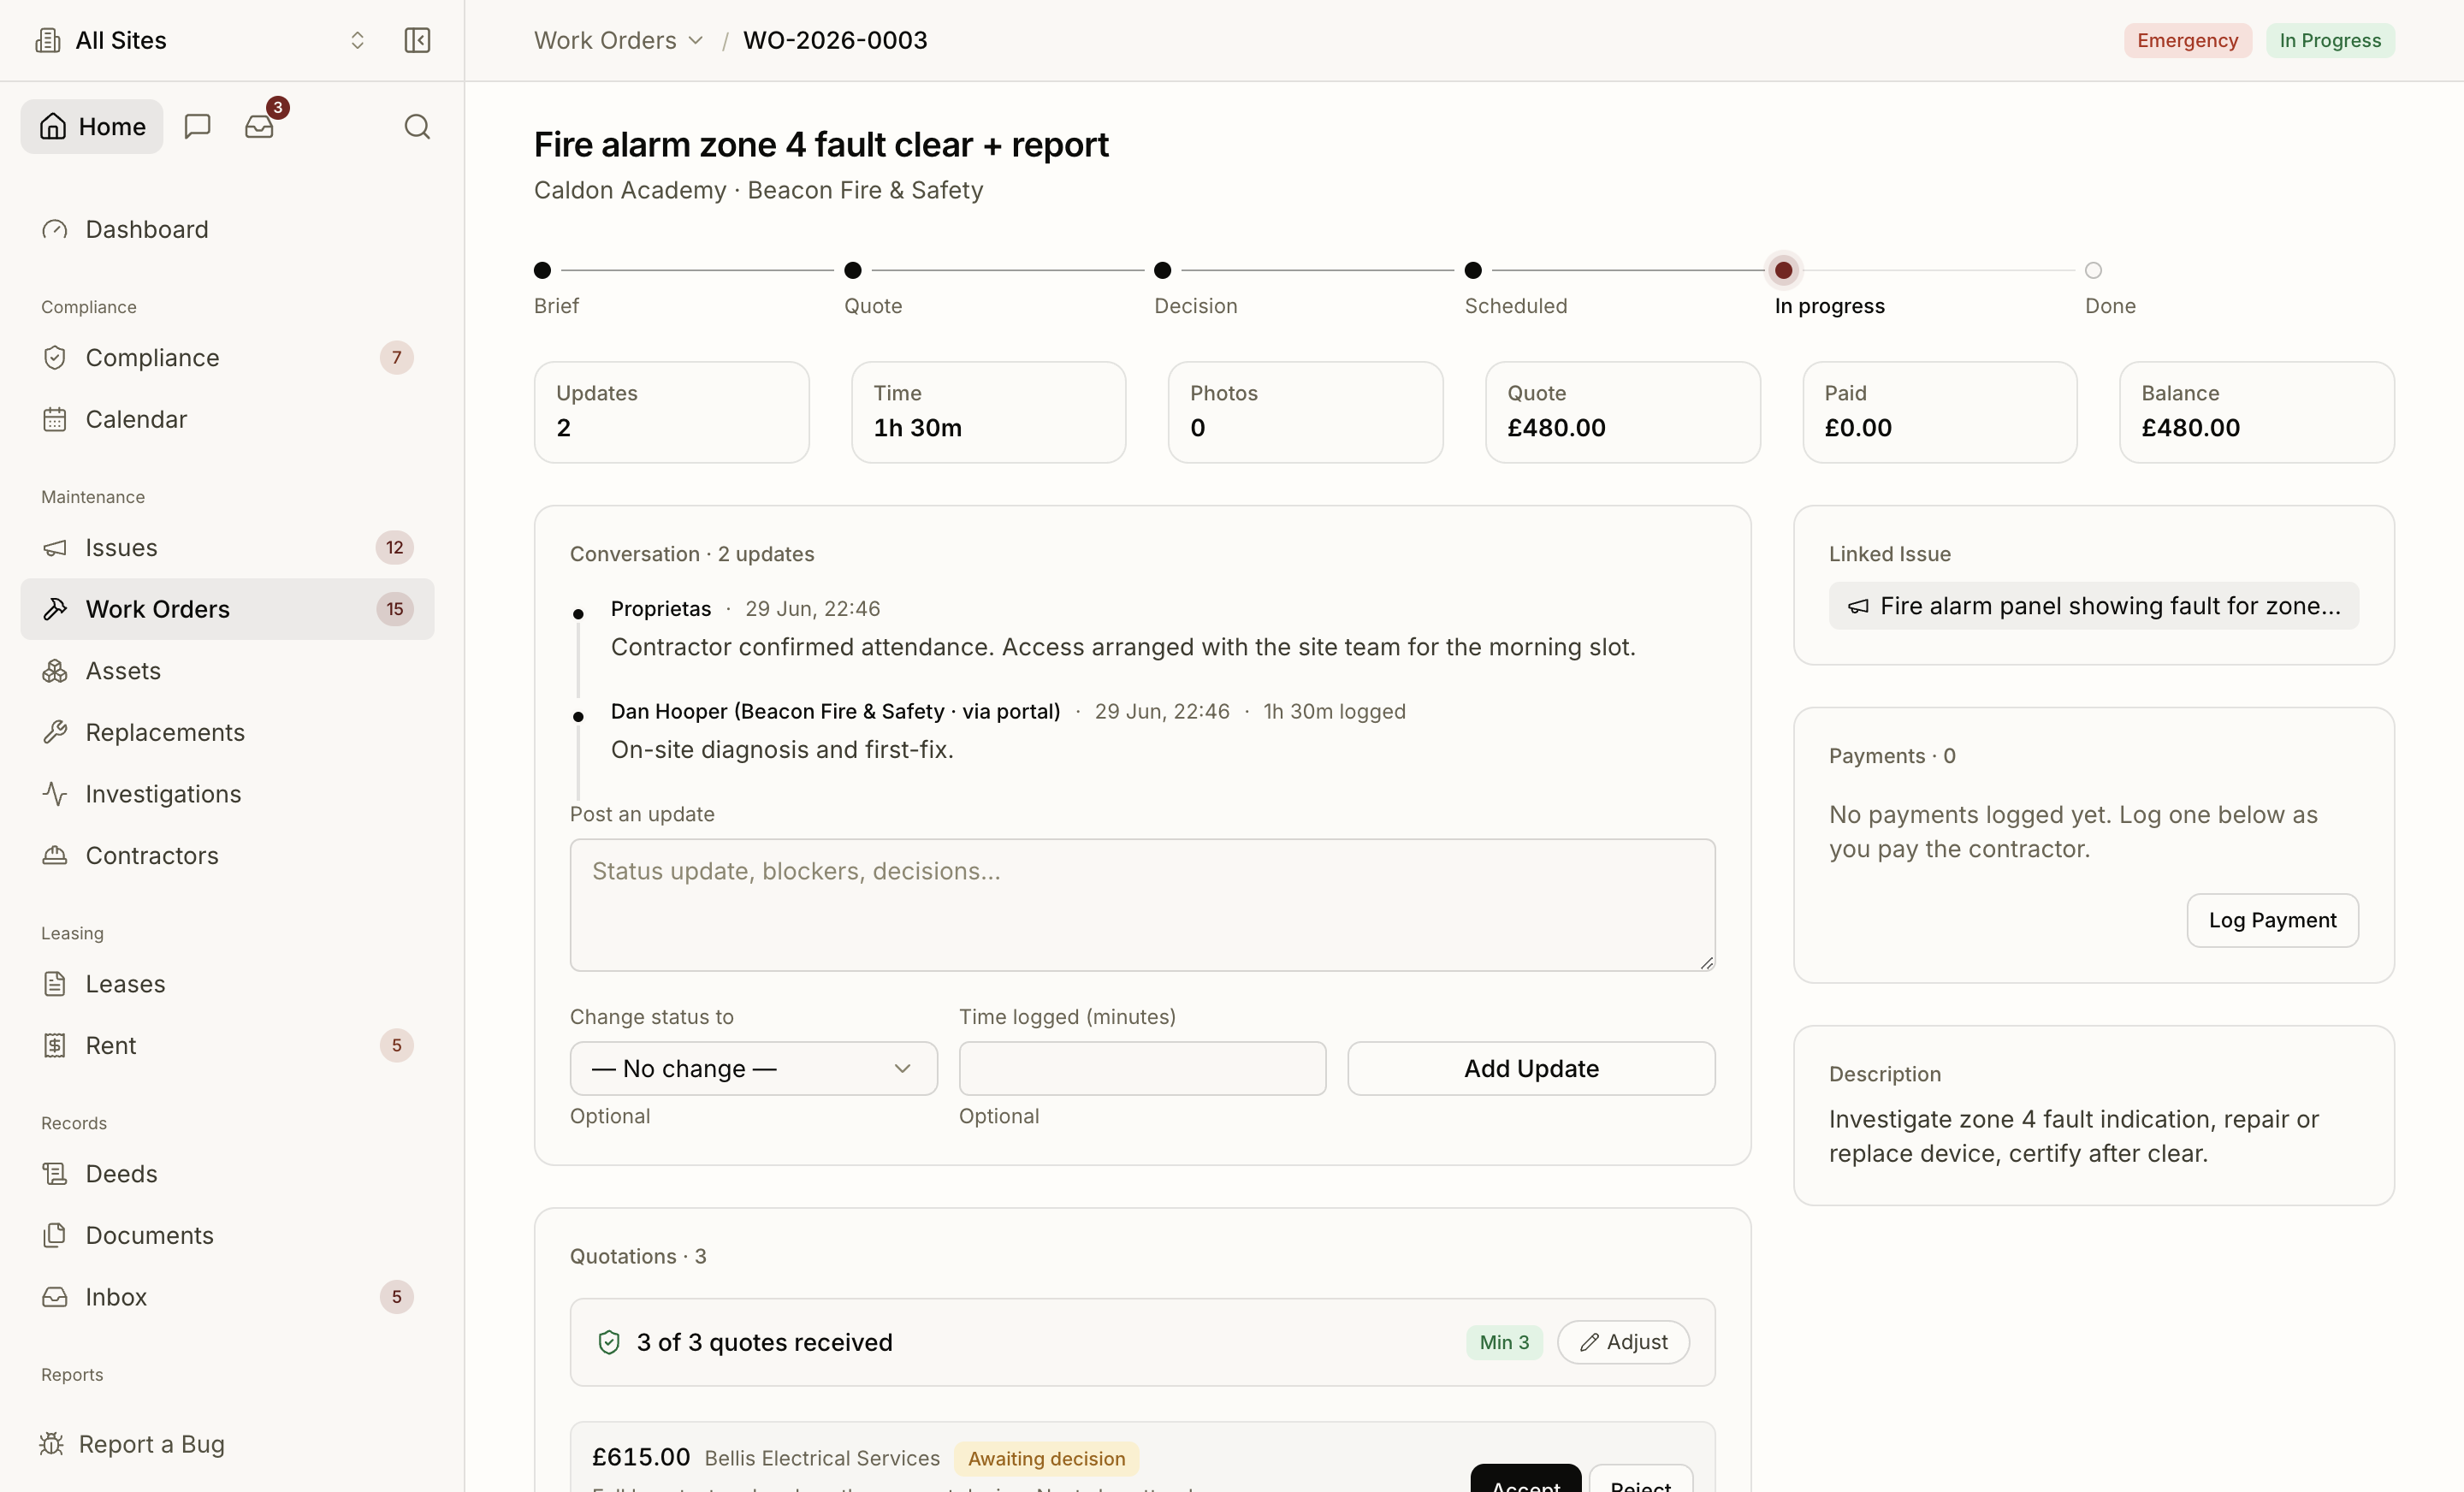Click the Proprietas update author
The image size is (2464, 1492).
point(661,608)
